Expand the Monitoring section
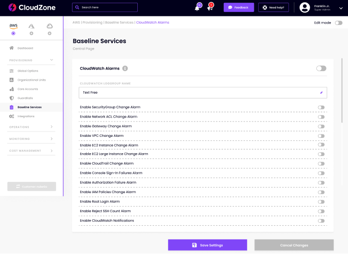348x254 pixels. [x=31, y=139]
